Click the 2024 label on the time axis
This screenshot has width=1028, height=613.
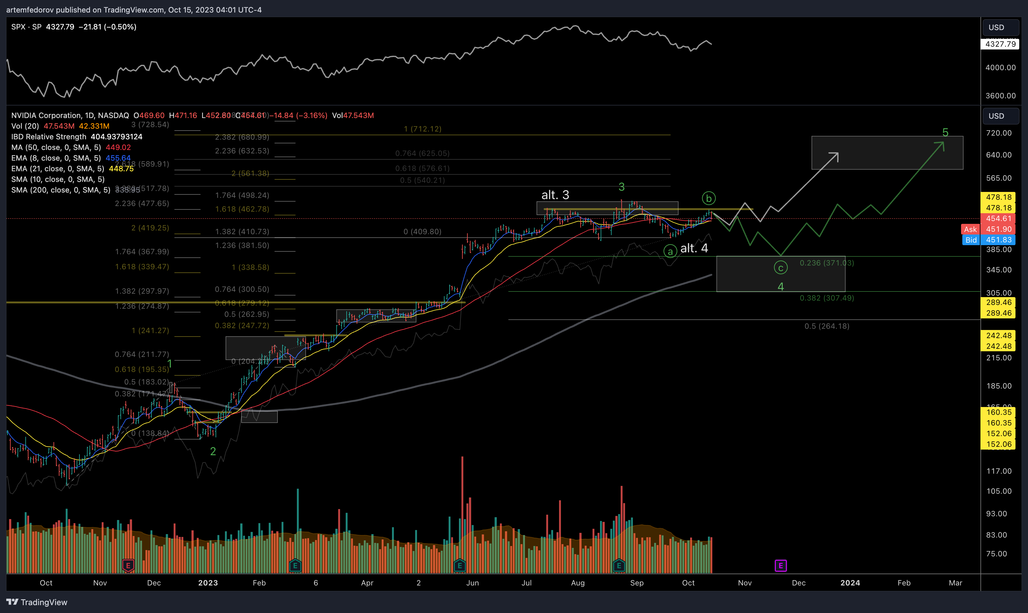[x=850, y=583]
